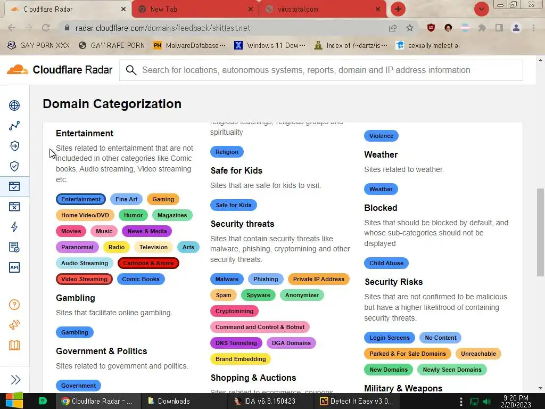The height and width of the screenshot is (409, 545).
Task: Open the extensions puzzle icon
Action: coord(482,28)
